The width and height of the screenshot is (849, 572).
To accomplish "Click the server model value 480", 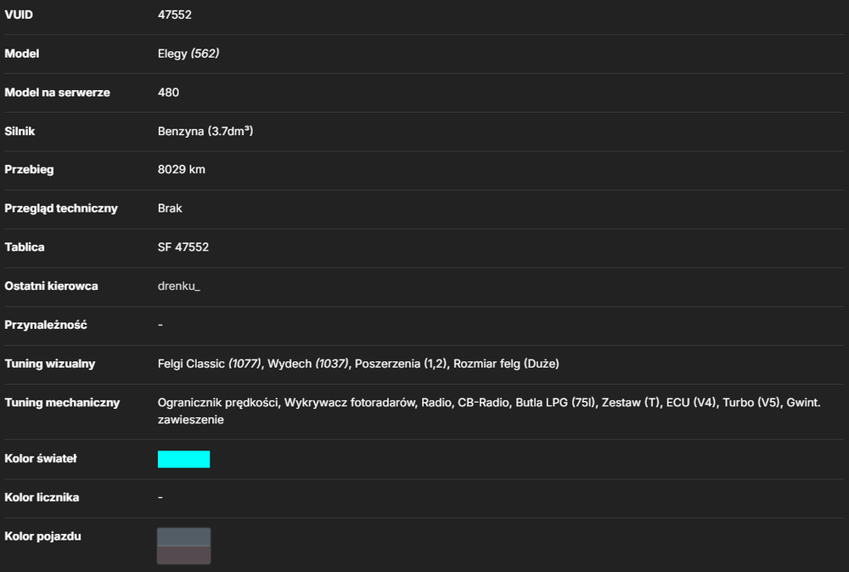I will tap(168, 93).
